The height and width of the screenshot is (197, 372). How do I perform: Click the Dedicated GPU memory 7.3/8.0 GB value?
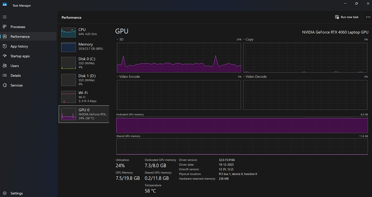point(155,165)
